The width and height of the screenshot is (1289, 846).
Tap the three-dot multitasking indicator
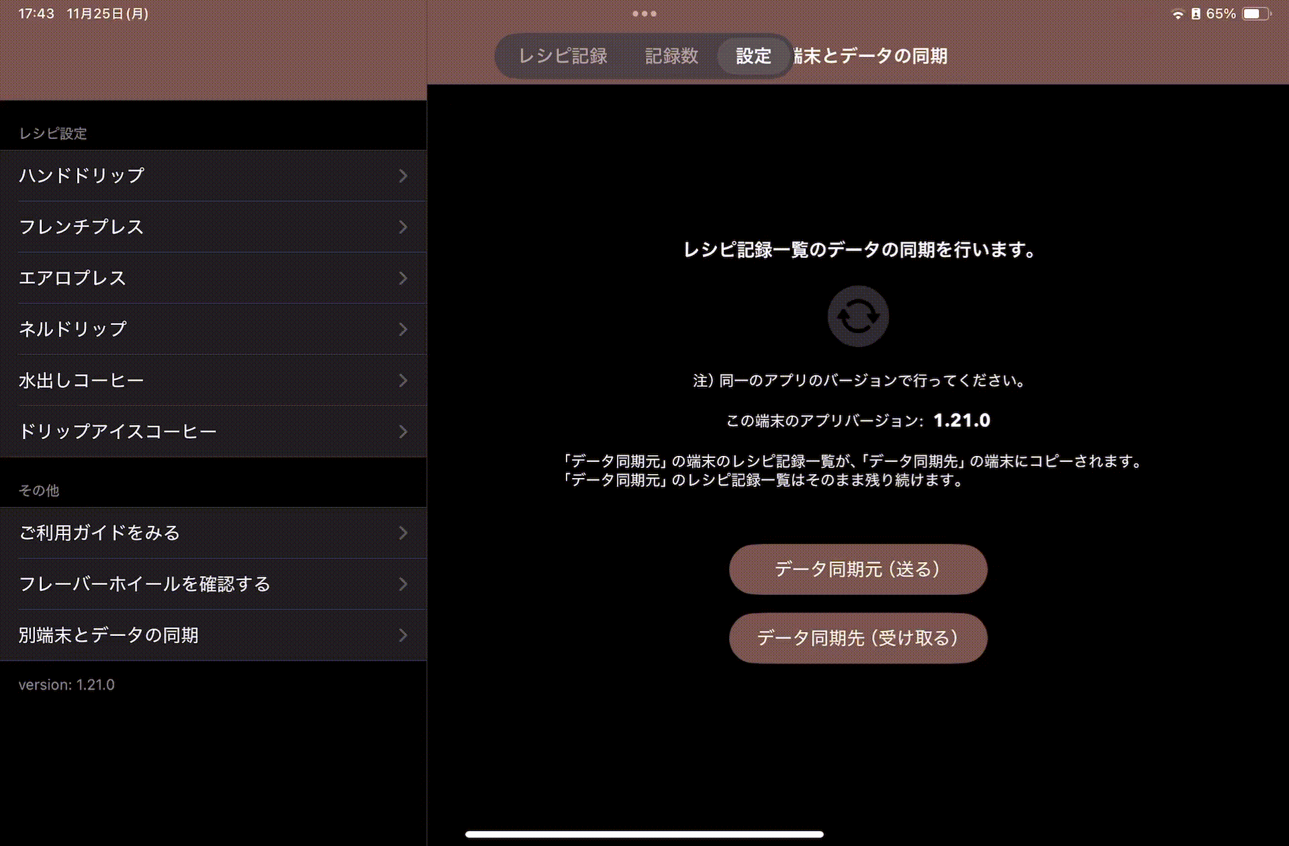tap(644, 13)
